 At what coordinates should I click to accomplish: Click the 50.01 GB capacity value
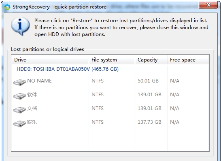click(148, 81)
